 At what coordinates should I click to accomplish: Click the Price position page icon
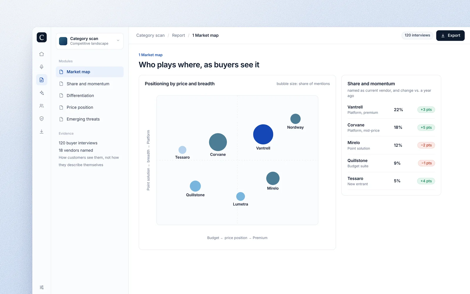[61, 107]
